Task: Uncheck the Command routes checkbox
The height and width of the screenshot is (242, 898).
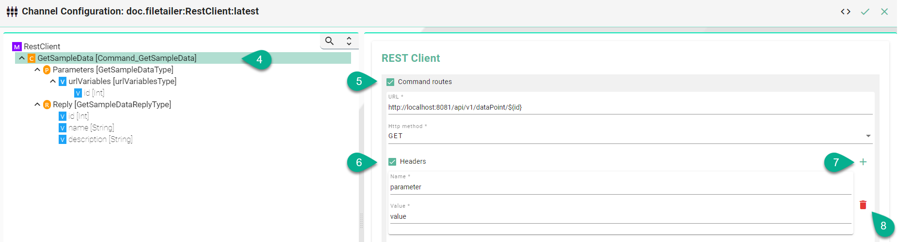Action: point(390,82)
